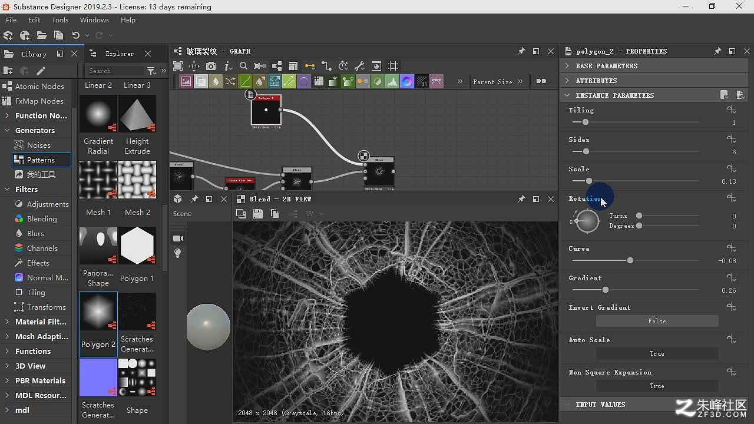Reset graph zoom to 1:1
Viewport: 754px width, 424px height.
(x=194, y=66)
